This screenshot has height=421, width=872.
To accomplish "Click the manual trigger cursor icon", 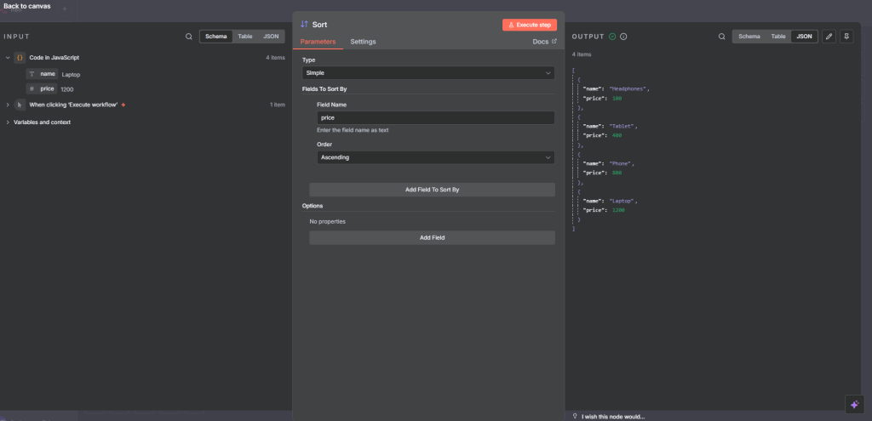I will (x=20, y=105).
